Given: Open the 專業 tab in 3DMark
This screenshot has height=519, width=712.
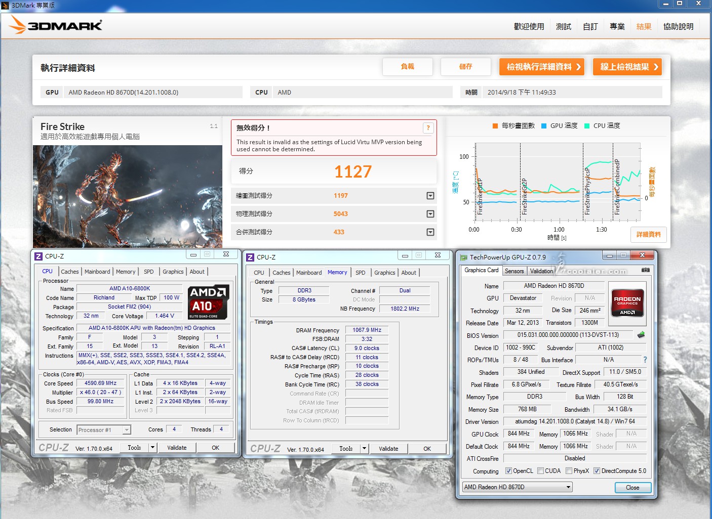Looking at the screenshot, I should (x=617, y=26).
